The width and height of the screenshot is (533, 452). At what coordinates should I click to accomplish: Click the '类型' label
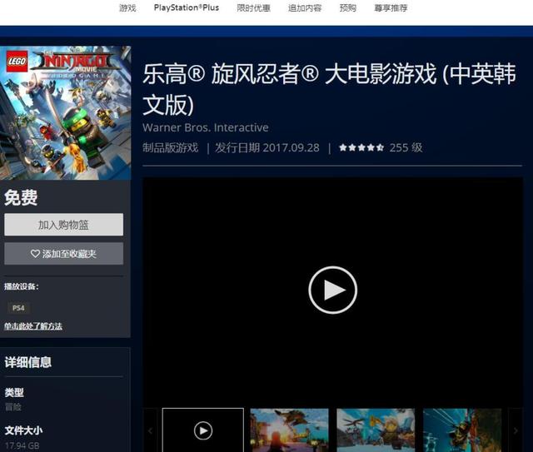(x=14, y=393)
